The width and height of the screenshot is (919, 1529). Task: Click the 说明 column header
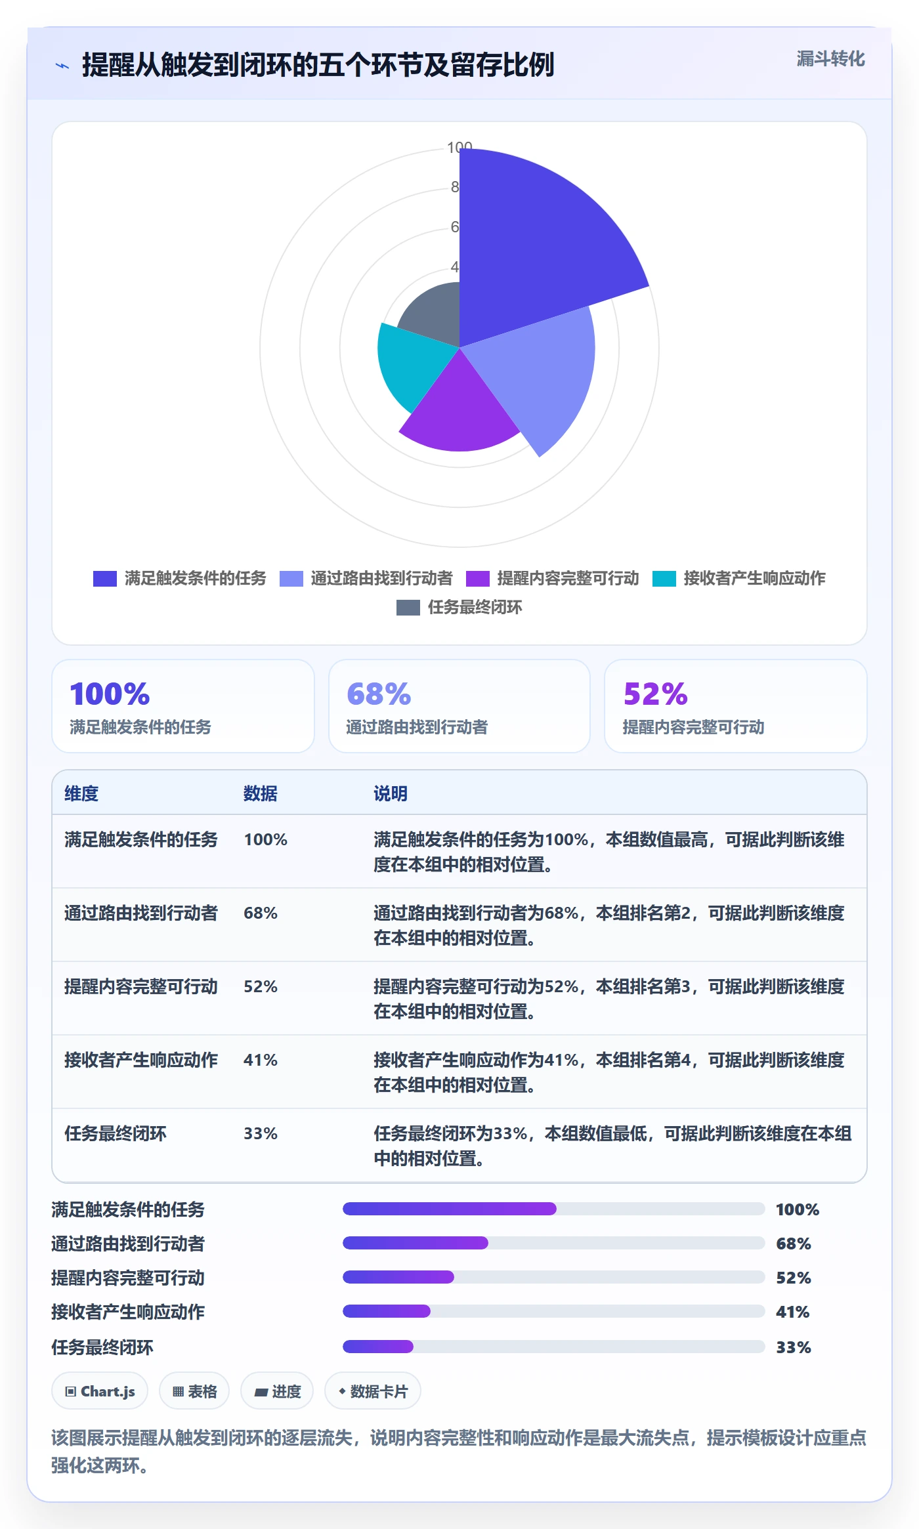(x=391, y=793)
